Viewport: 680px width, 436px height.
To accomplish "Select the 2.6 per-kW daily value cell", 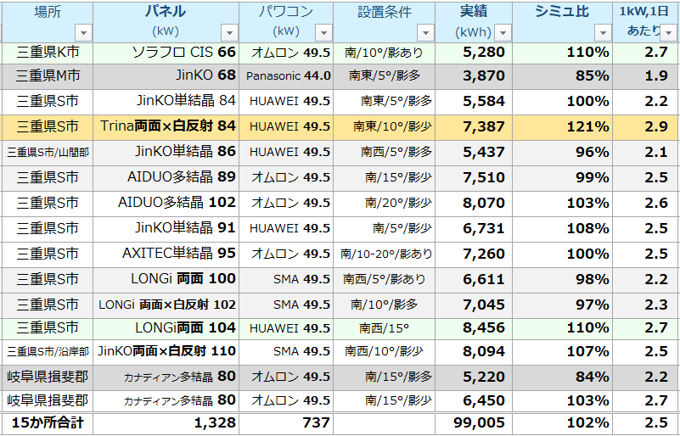I will [x=646, y=203].
